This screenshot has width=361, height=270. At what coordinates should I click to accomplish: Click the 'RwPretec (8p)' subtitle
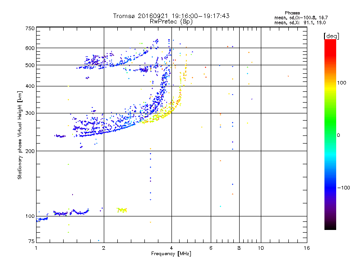coord(171,22)
